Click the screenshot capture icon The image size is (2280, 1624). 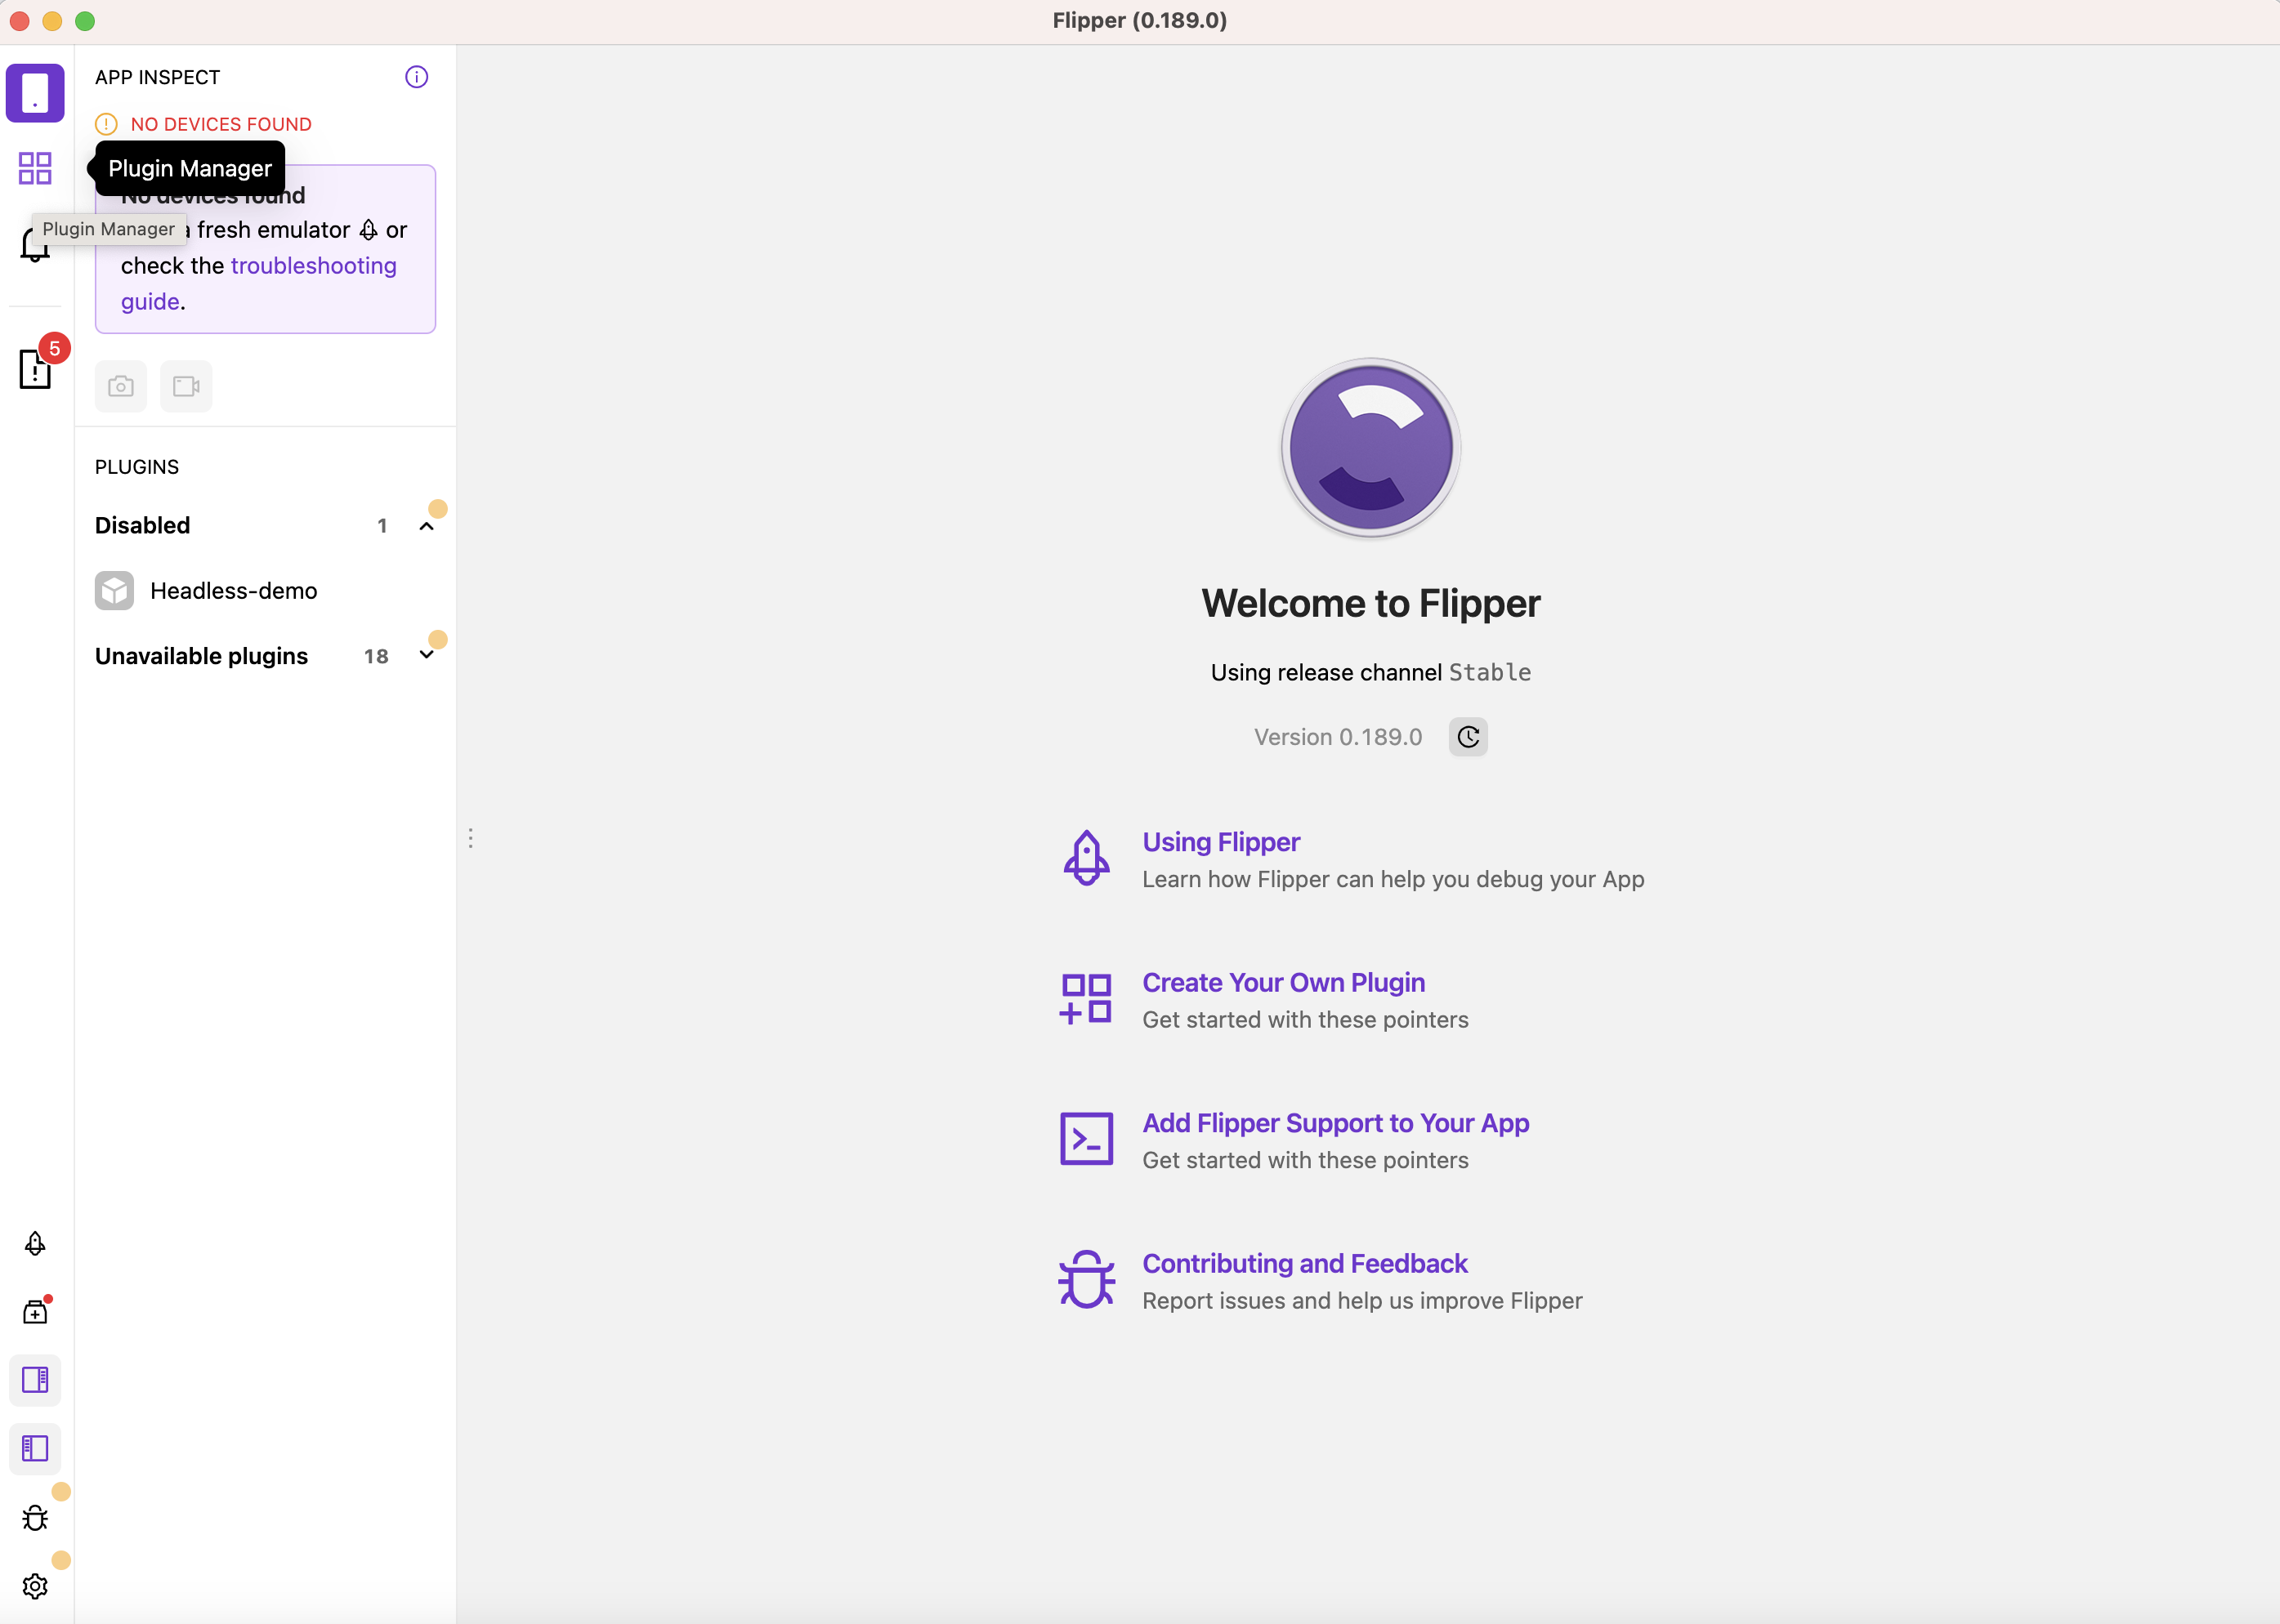pos(119,385)
